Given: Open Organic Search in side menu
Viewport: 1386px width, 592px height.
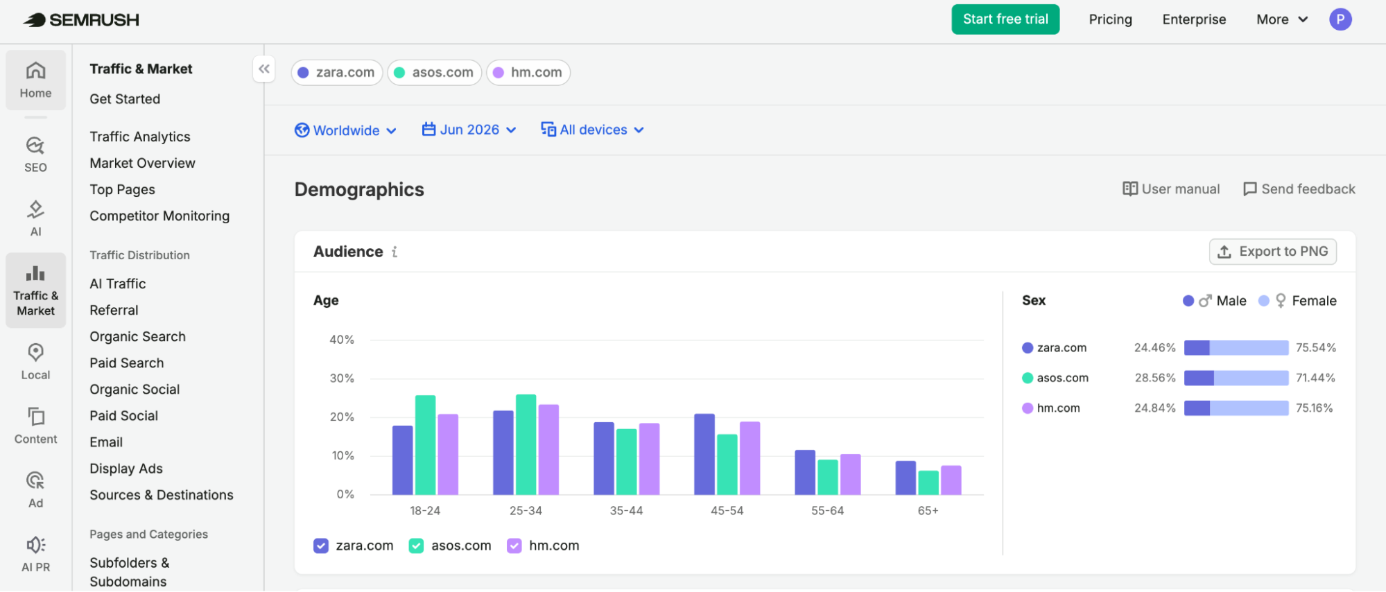Looking at the screenshot, I should (137, 336).
